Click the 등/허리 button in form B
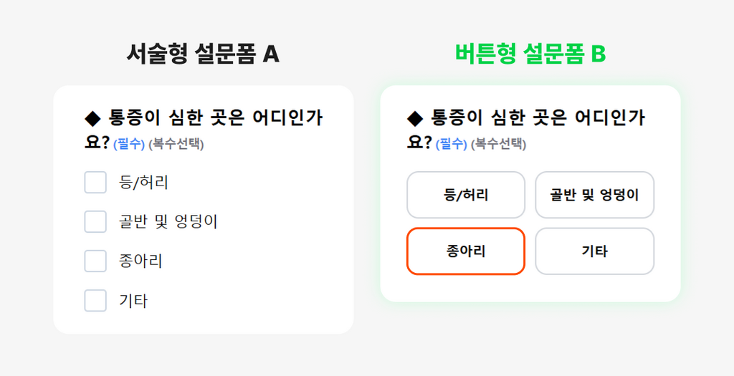 coord(466,195)
